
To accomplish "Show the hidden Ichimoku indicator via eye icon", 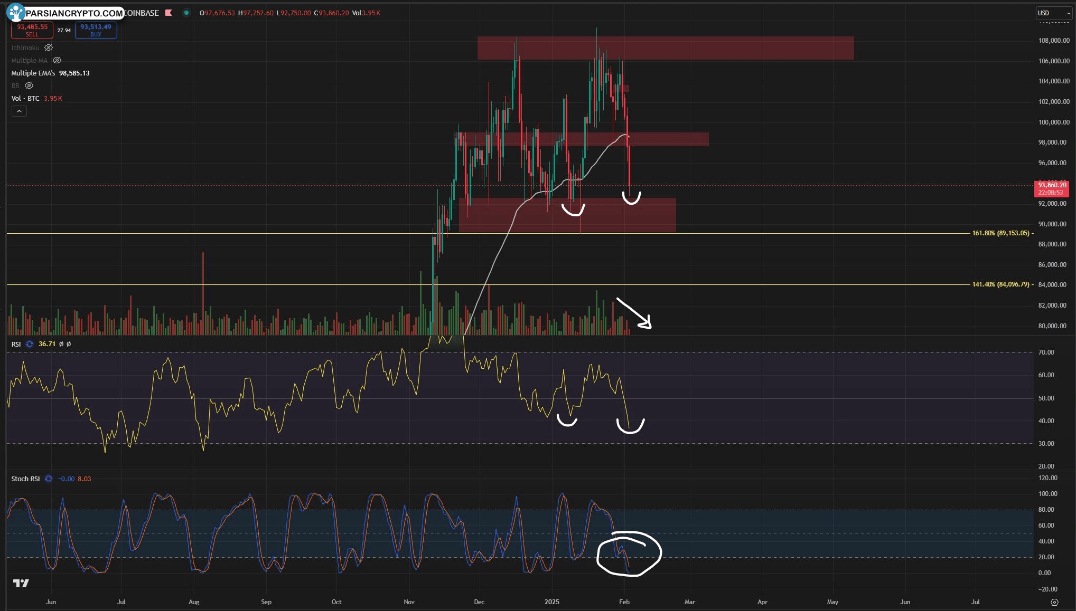I will point(49,47).
